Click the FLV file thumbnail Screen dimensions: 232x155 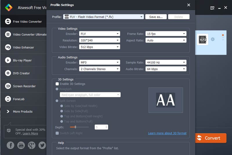click(203, 39)
